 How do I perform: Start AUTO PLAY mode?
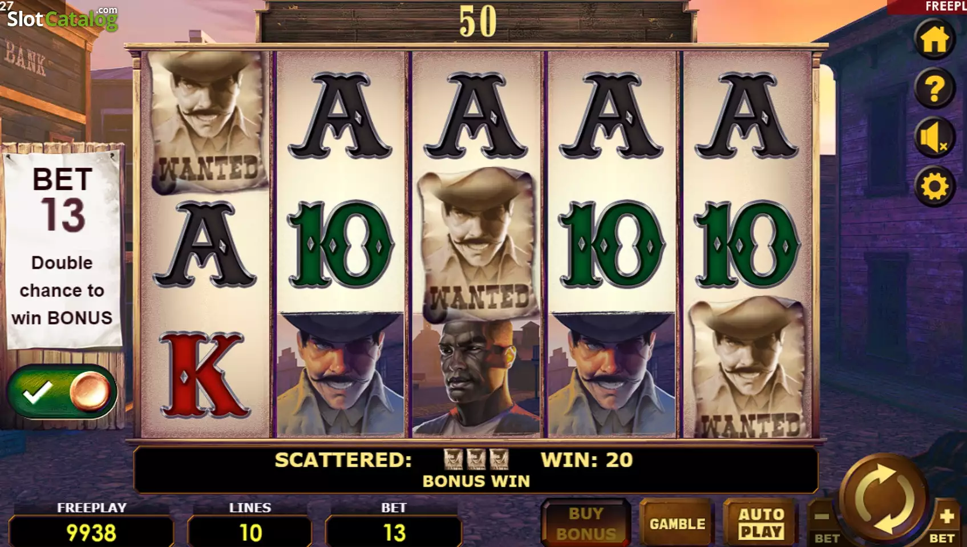(761, 523)
